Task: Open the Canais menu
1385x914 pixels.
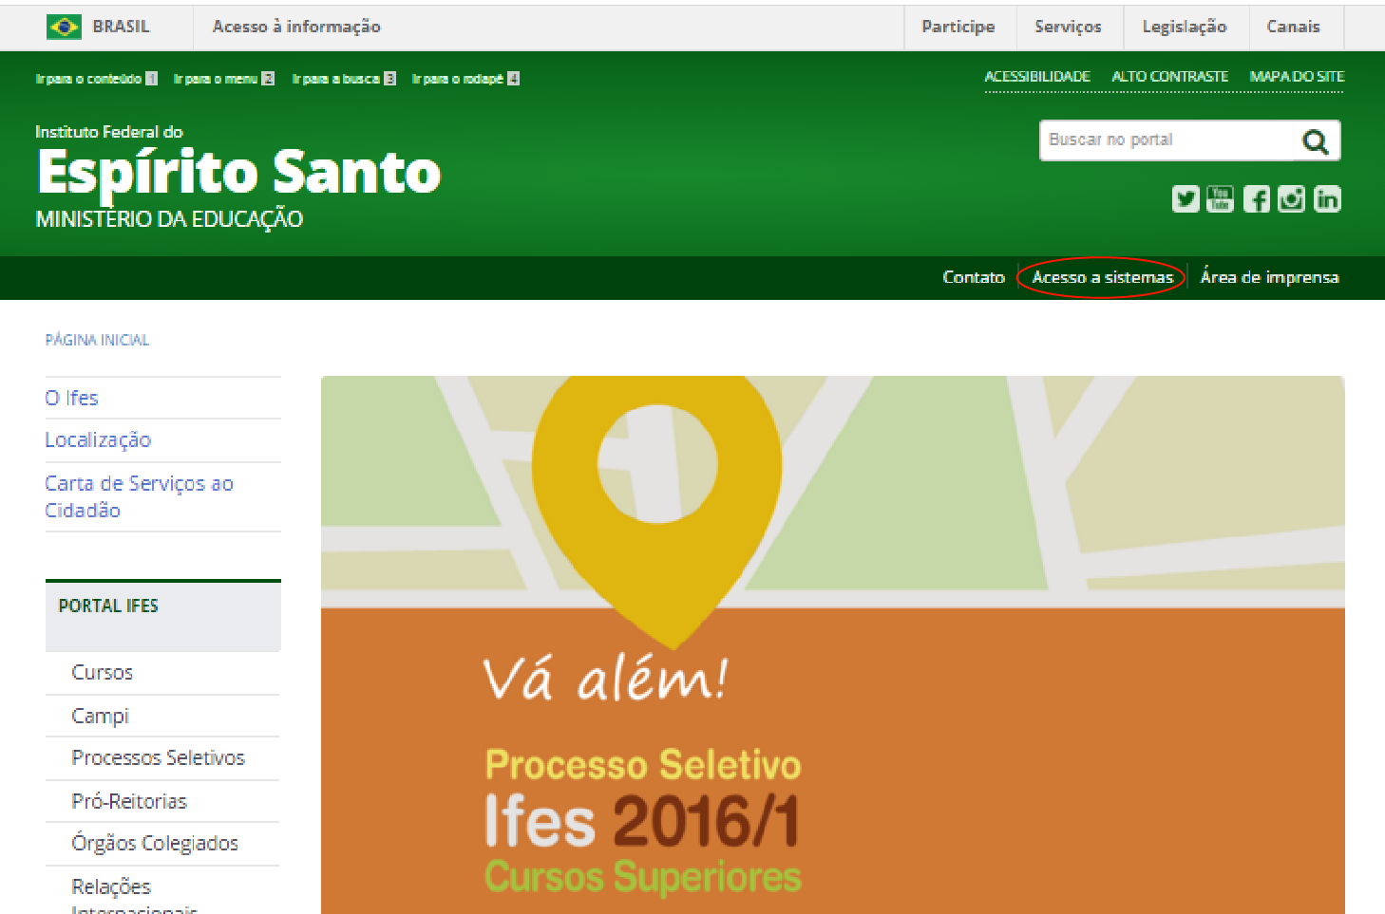Action: (x=1294, y=27)
